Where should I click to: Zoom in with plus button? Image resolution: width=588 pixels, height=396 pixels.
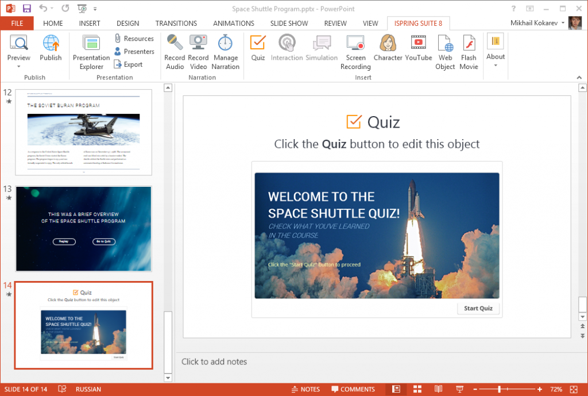tap(539, 389)
